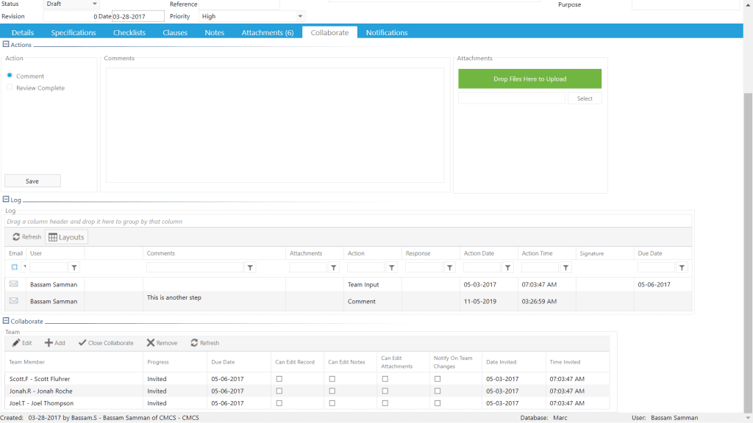Image resolution: width=753 pixels, height=423 pixels.
Task: Click the Edit pencil icon in Team toolbar
Action: coord(16,343)
